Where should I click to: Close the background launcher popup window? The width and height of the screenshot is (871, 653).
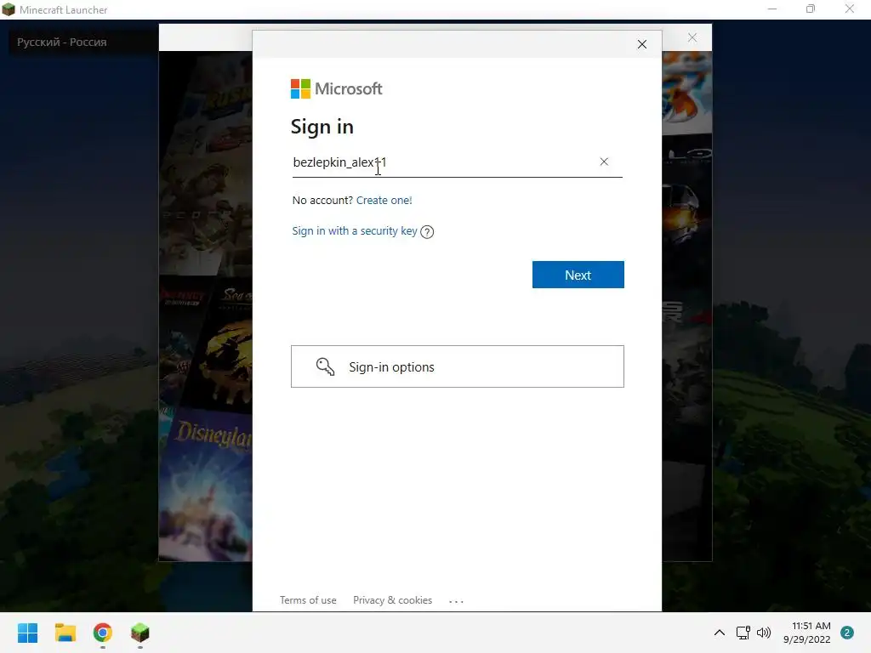point(692,37)
